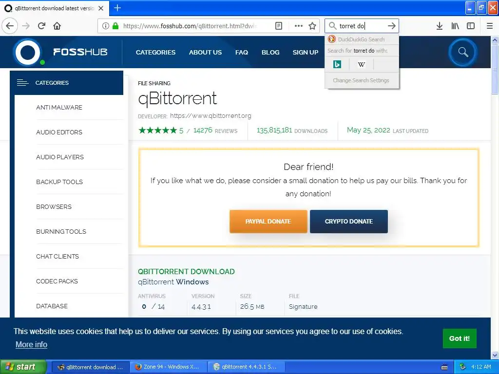This screenshot has height=374, width=499.
Task: Search with Bing icon in dropdown
Action: 337,65
